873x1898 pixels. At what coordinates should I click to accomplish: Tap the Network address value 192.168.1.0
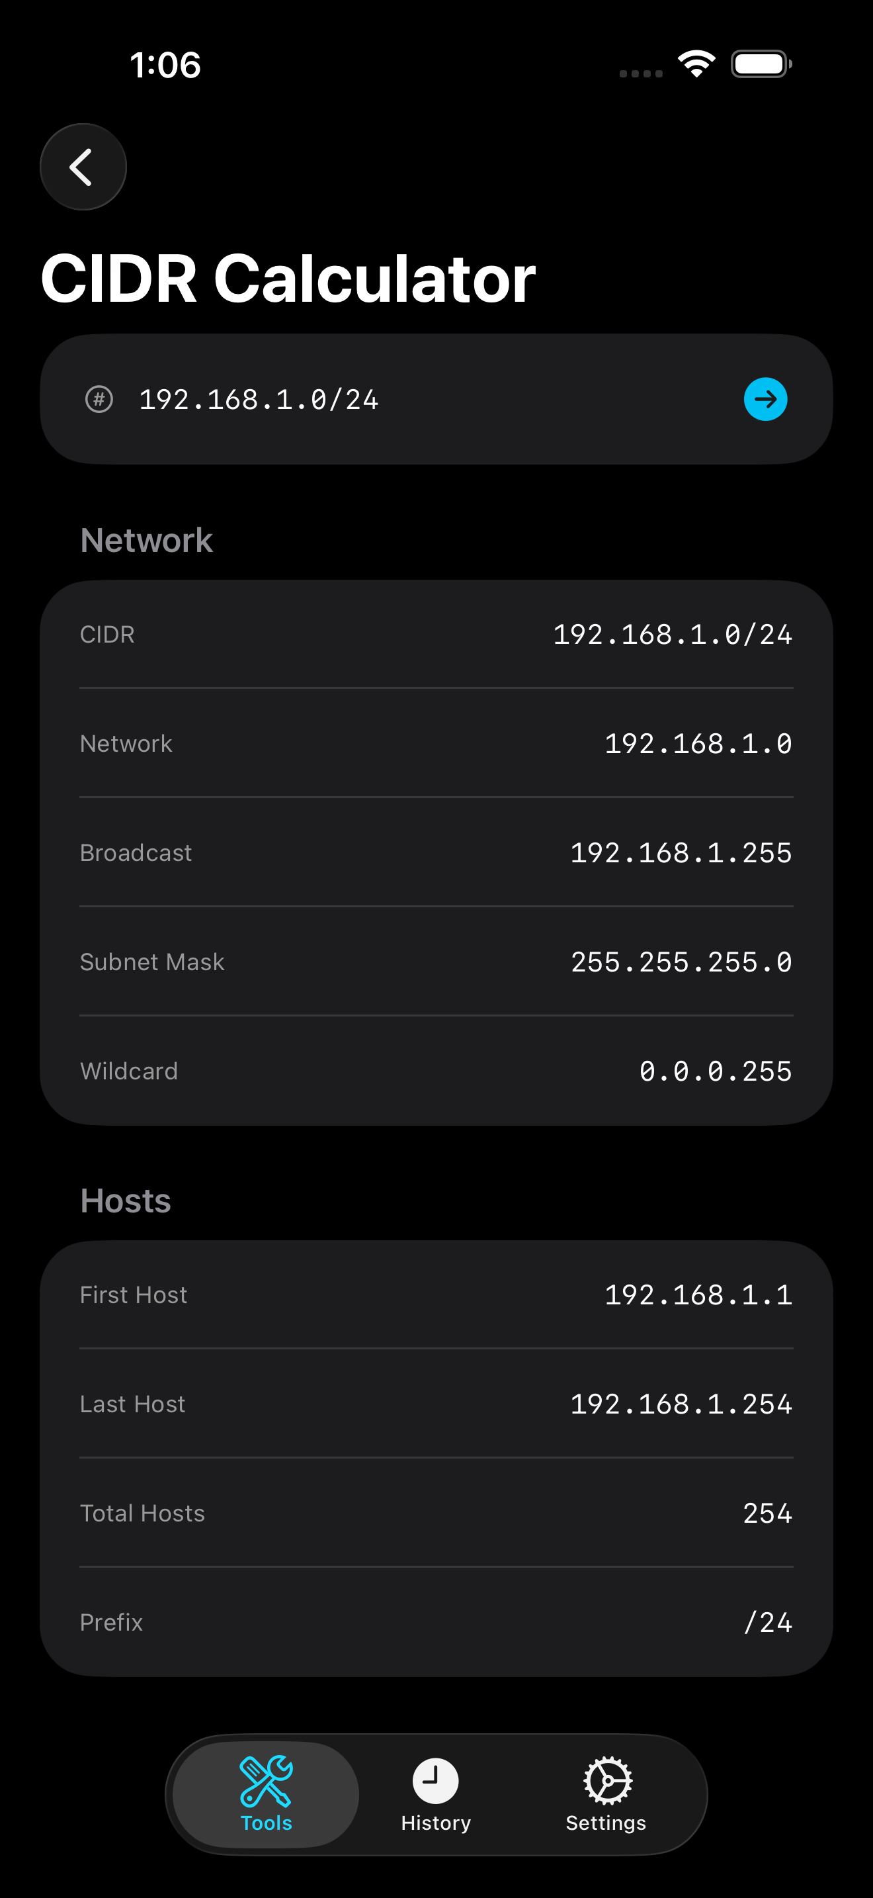click(698, 743)
